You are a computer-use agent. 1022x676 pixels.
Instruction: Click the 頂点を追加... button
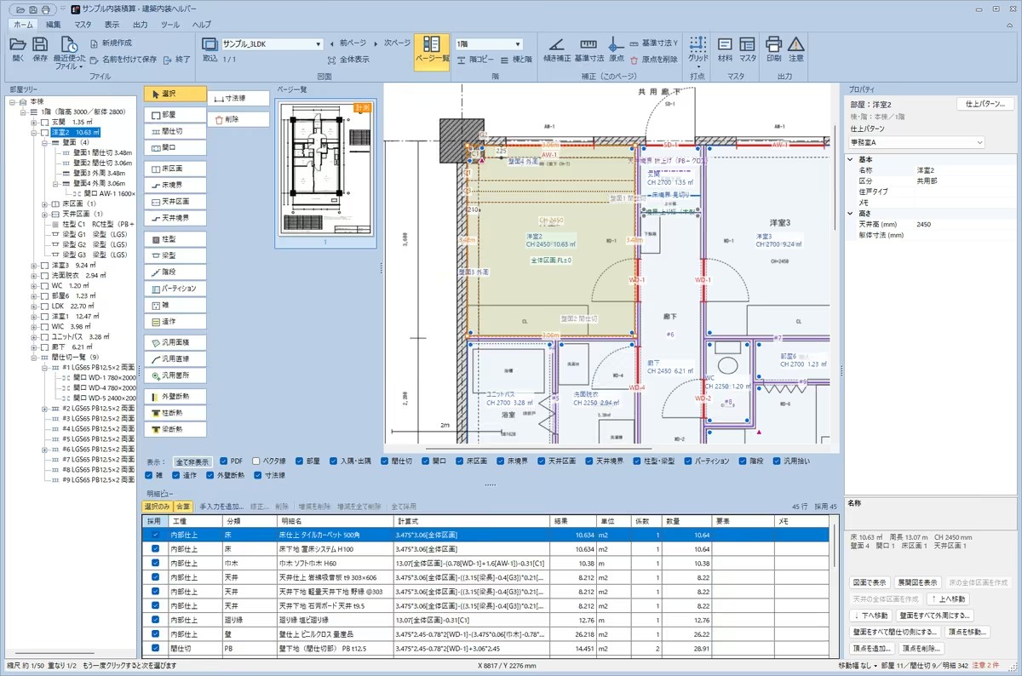(x=870, y=648)
